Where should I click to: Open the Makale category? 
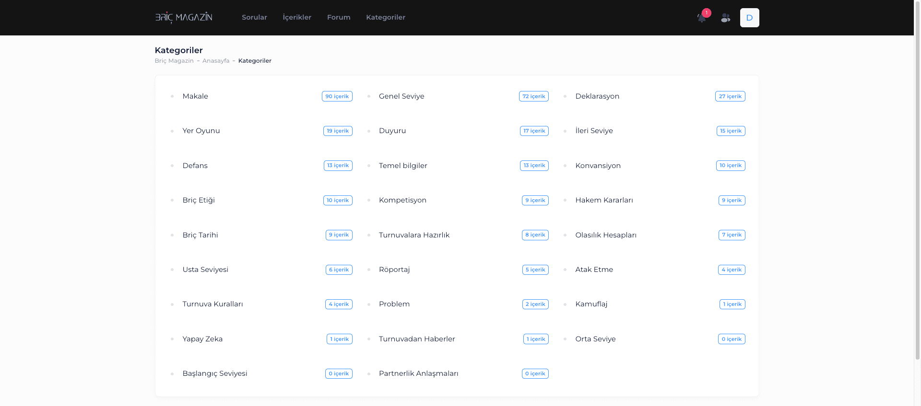click(x=195, y=96)
